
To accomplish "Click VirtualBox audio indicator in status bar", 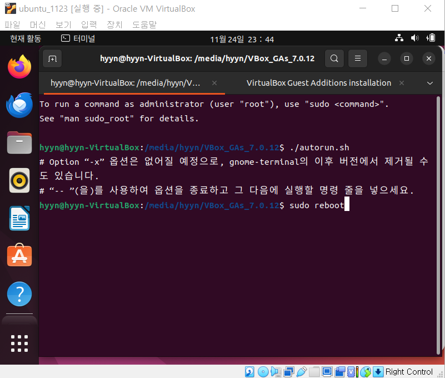I will pos(276,372).
